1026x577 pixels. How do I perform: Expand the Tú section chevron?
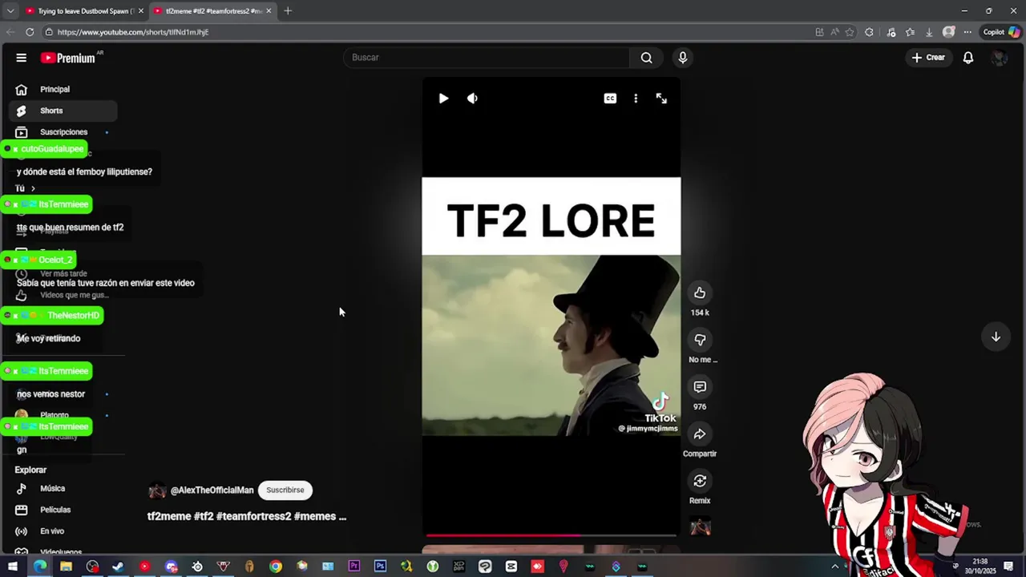[x=33, y=188]
